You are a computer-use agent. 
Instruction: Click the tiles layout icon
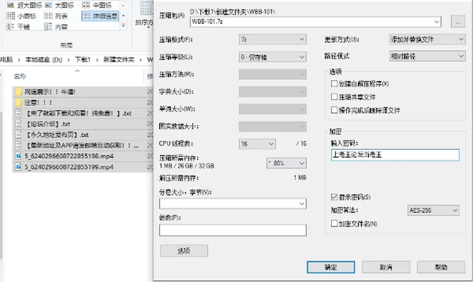(10, 27)
